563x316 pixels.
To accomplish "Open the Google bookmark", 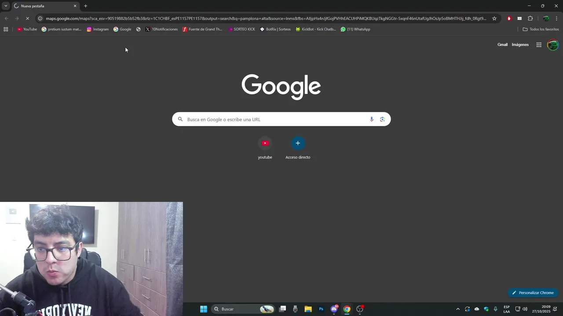I will tap(122, 29).
